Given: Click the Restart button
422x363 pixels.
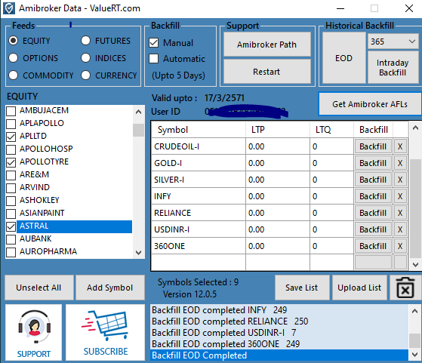Looking at the screenshot, I should [x=266, y=72].
